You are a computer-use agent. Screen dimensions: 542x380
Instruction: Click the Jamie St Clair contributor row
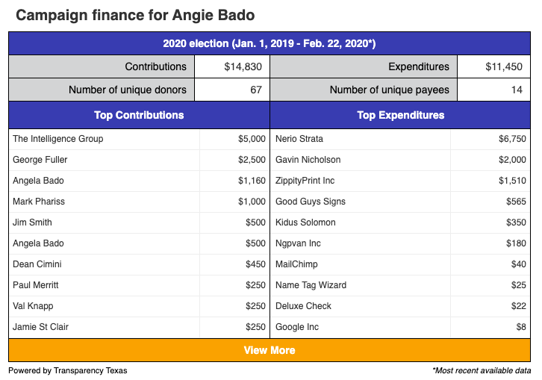[139, 327]
